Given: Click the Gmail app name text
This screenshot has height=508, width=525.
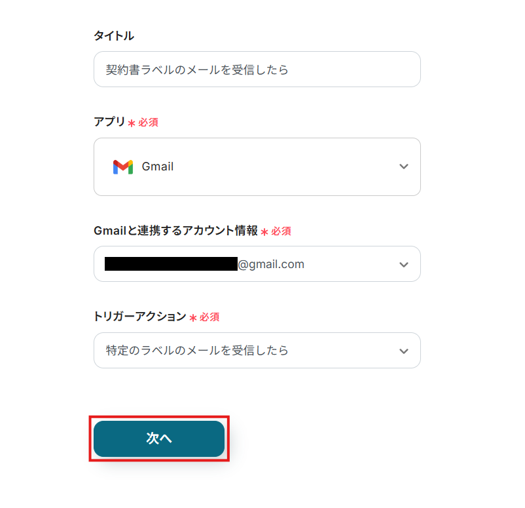Looking at the screenshot, I should click(158, 166).
